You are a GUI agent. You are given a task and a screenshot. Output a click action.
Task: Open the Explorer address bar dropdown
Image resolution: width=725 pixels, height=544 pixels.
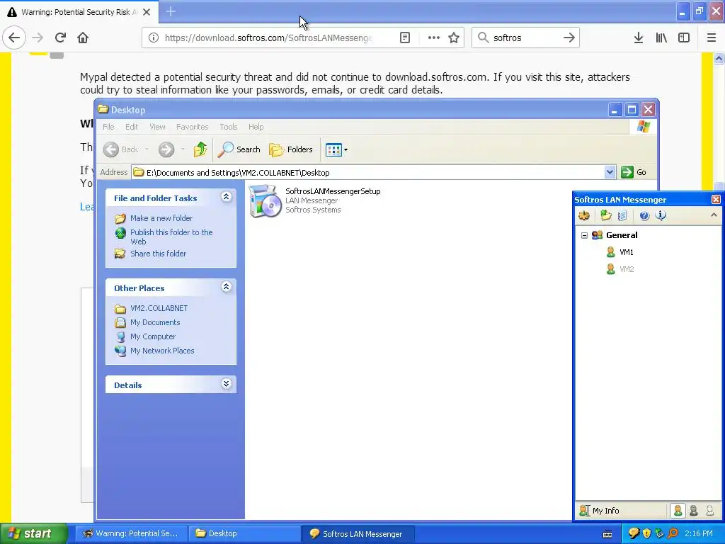[610, 173]
